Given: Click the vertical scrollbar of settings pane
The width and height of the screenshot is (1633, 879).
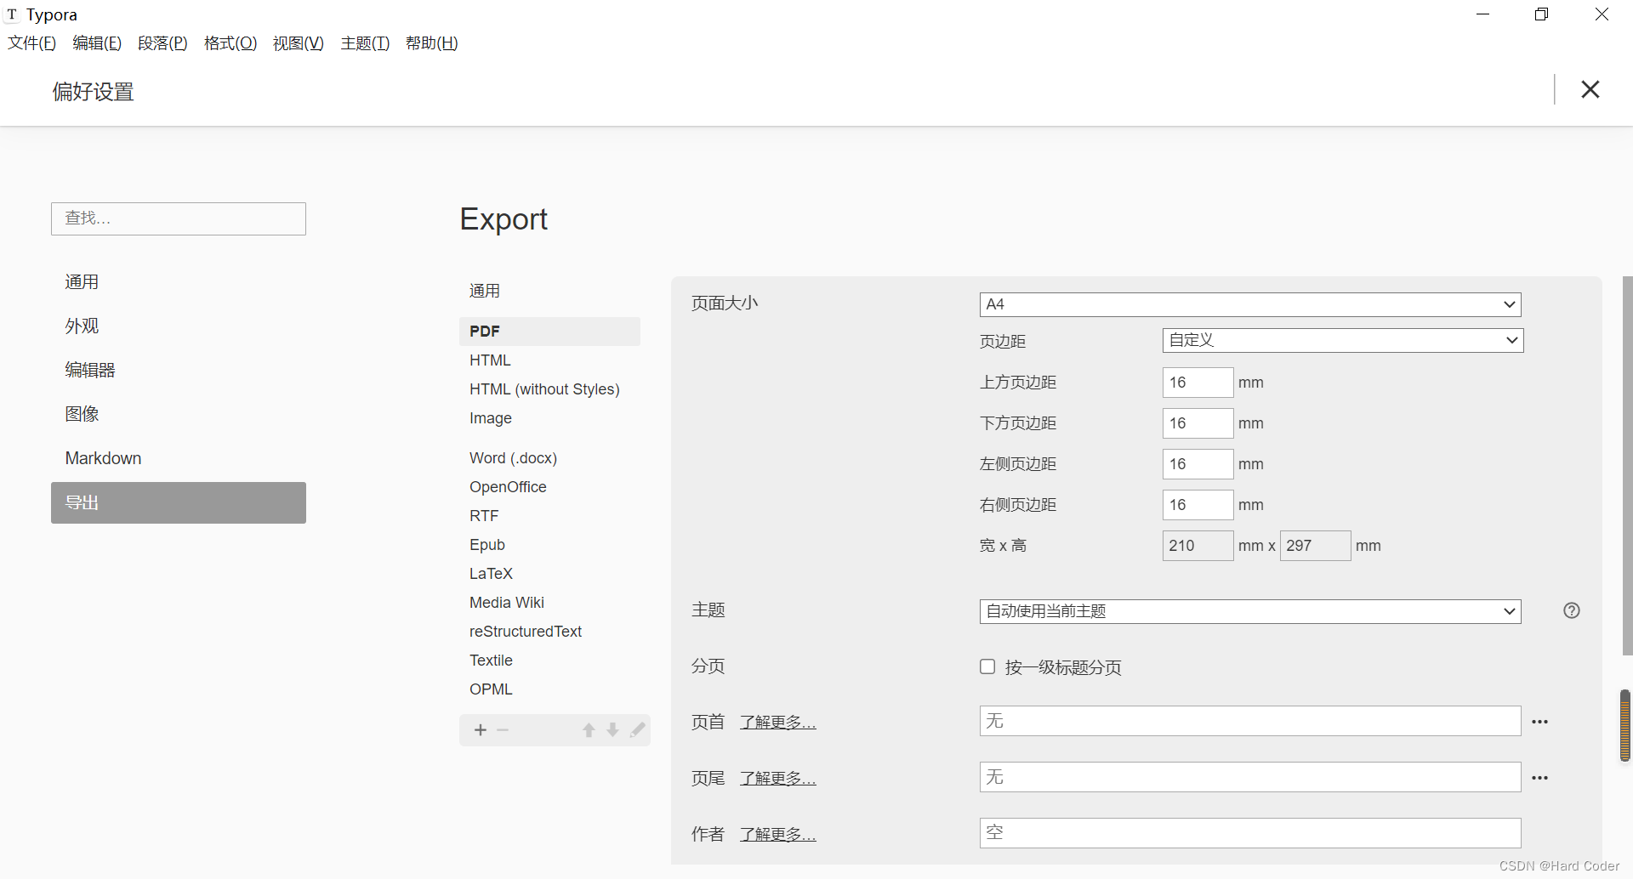Looking at the screenshot, I should pyautogui.click(x=1627, y=466).
